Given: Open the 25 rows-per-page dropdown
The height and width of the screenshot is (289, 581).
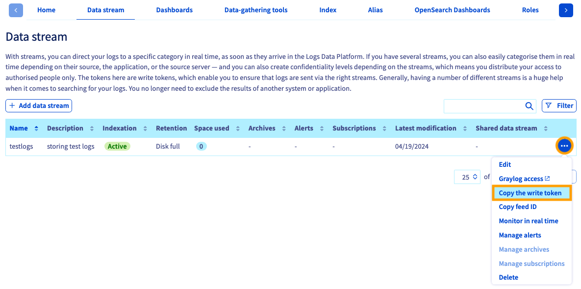Looking at the screenshot, I should click(467, 177).
